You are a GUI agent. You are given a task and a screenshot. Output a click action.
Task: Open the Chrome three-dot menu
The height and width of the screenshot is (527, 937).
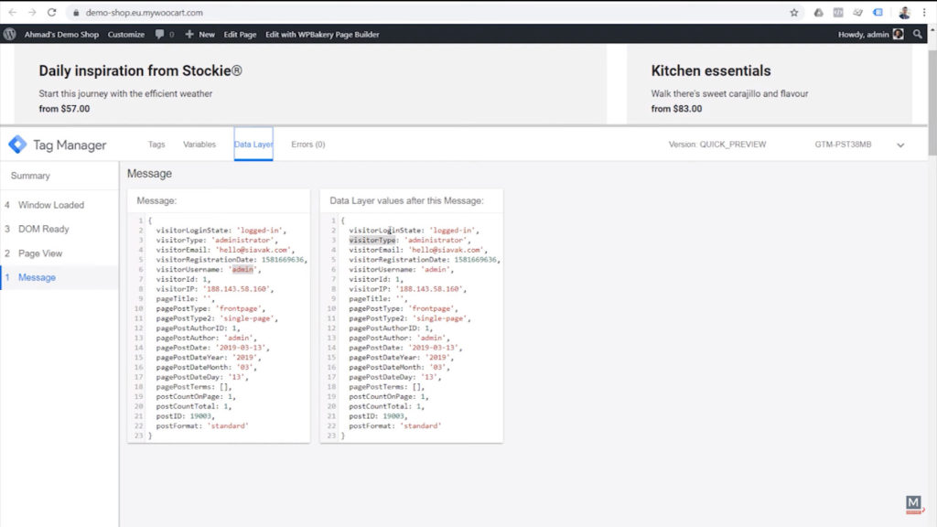pos(924,13)
